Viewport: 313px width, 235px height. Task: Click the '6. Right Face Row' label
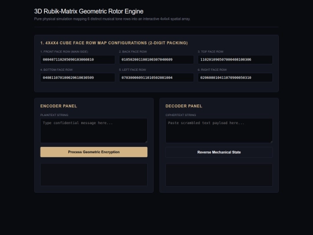(x=212, y=70)
